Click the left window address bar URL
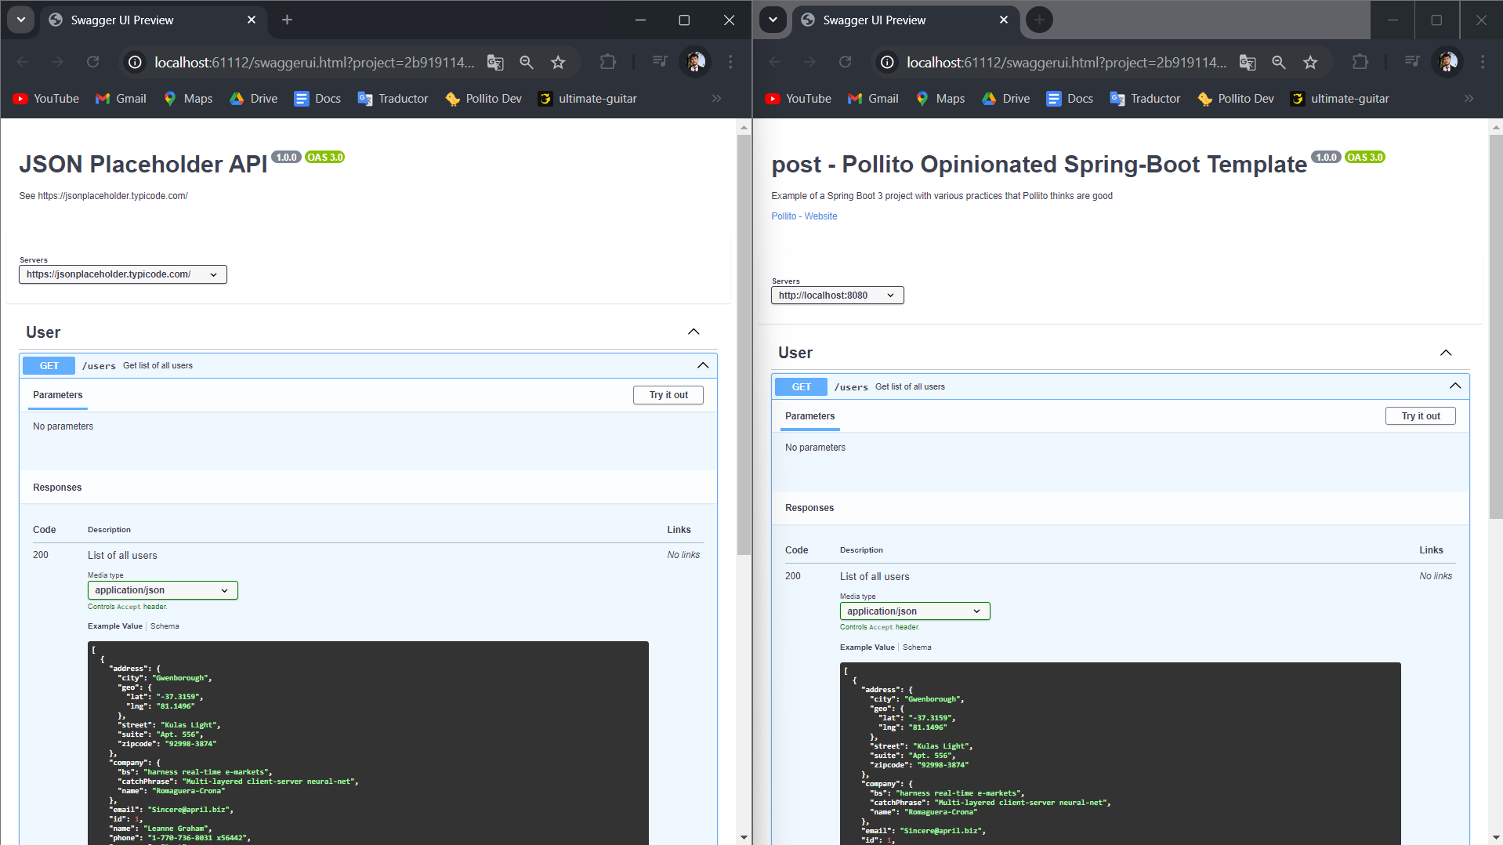1503x845 pixels. coord(314,62)
